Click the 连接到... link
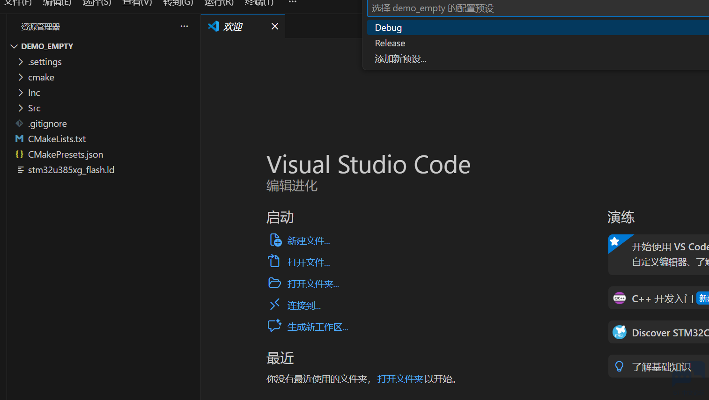Image resolution: width=709 pixels, height=400 pixels. pyautogui.click(x=304, y=305)
